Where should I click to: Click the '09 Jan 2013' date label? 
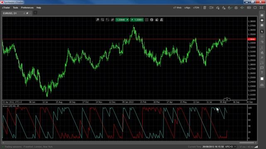[128, 102]
